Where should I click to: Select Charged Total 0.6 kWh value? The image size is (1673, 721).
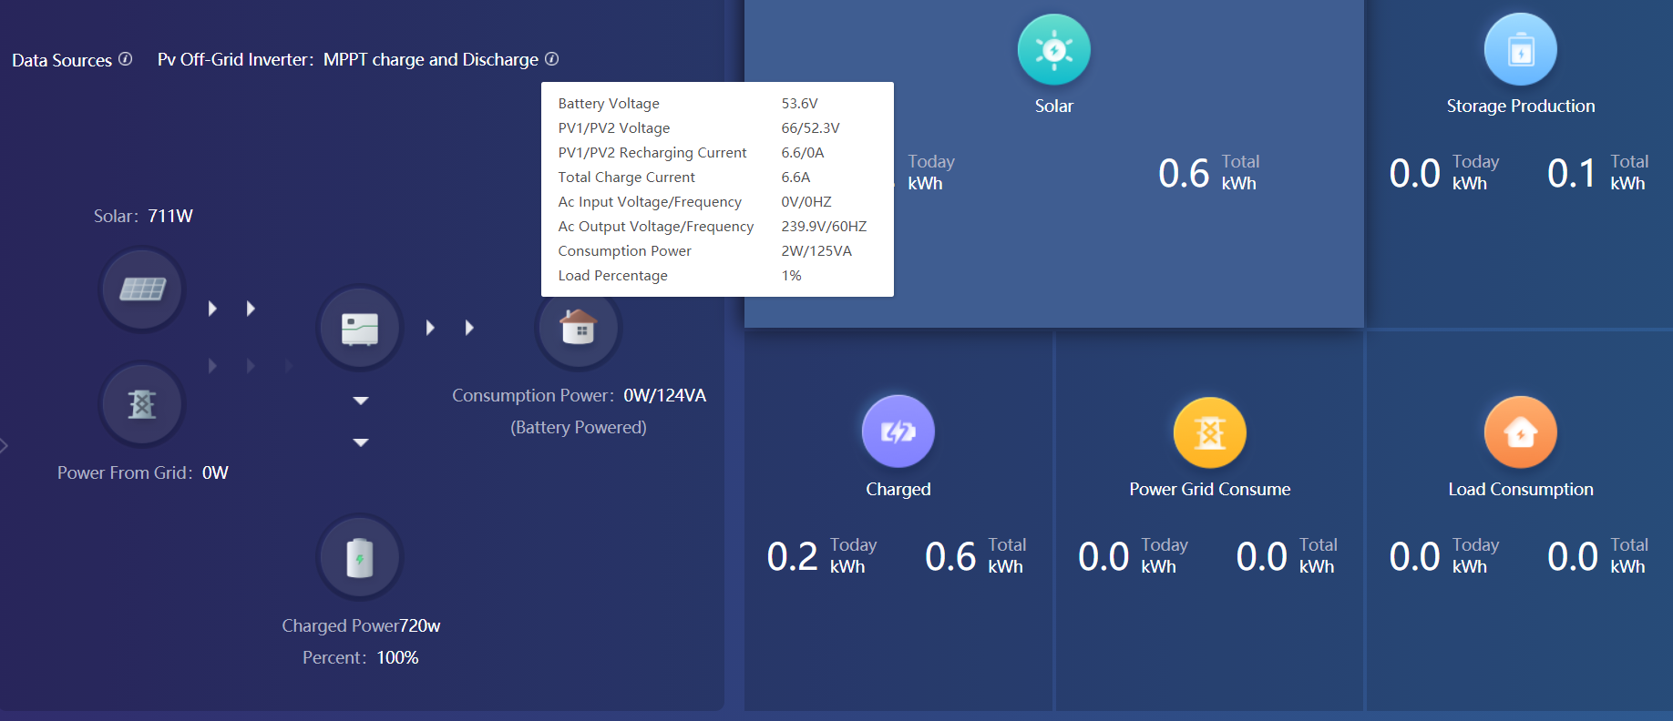(x=976, y=555)
